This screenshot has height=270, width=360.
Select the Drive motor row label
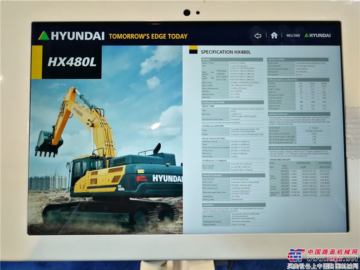click(x=207, y=182)
